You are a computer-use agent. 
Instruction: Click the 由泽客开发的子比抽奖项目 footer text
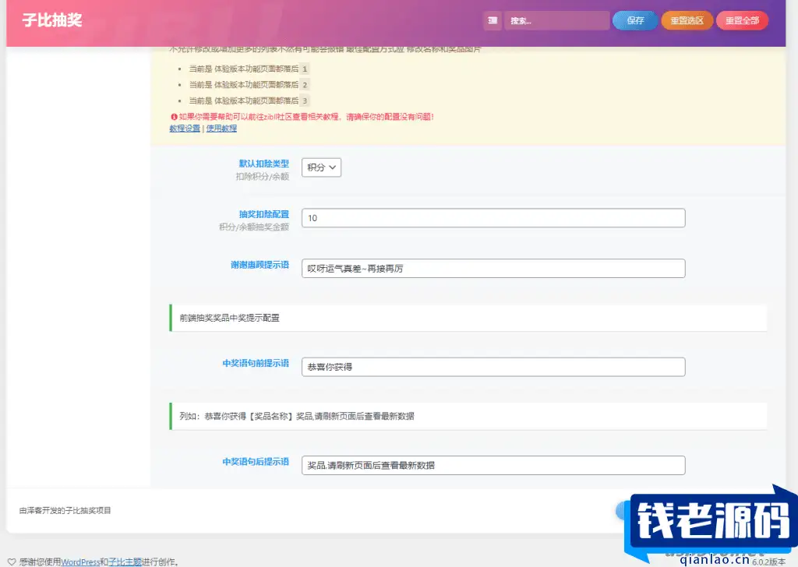click(x=65, y=510)
